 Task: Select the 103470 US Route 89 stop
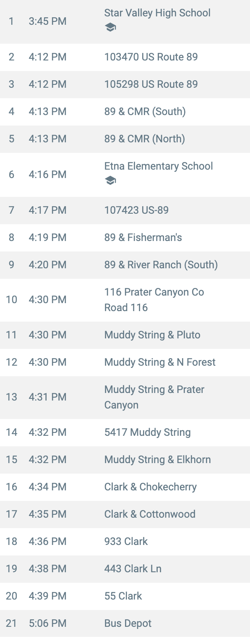(125, 57)
